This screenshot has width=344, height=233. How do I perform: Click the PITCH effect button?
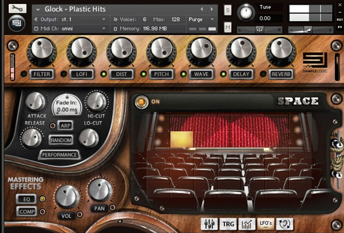(x=161, y=74)
